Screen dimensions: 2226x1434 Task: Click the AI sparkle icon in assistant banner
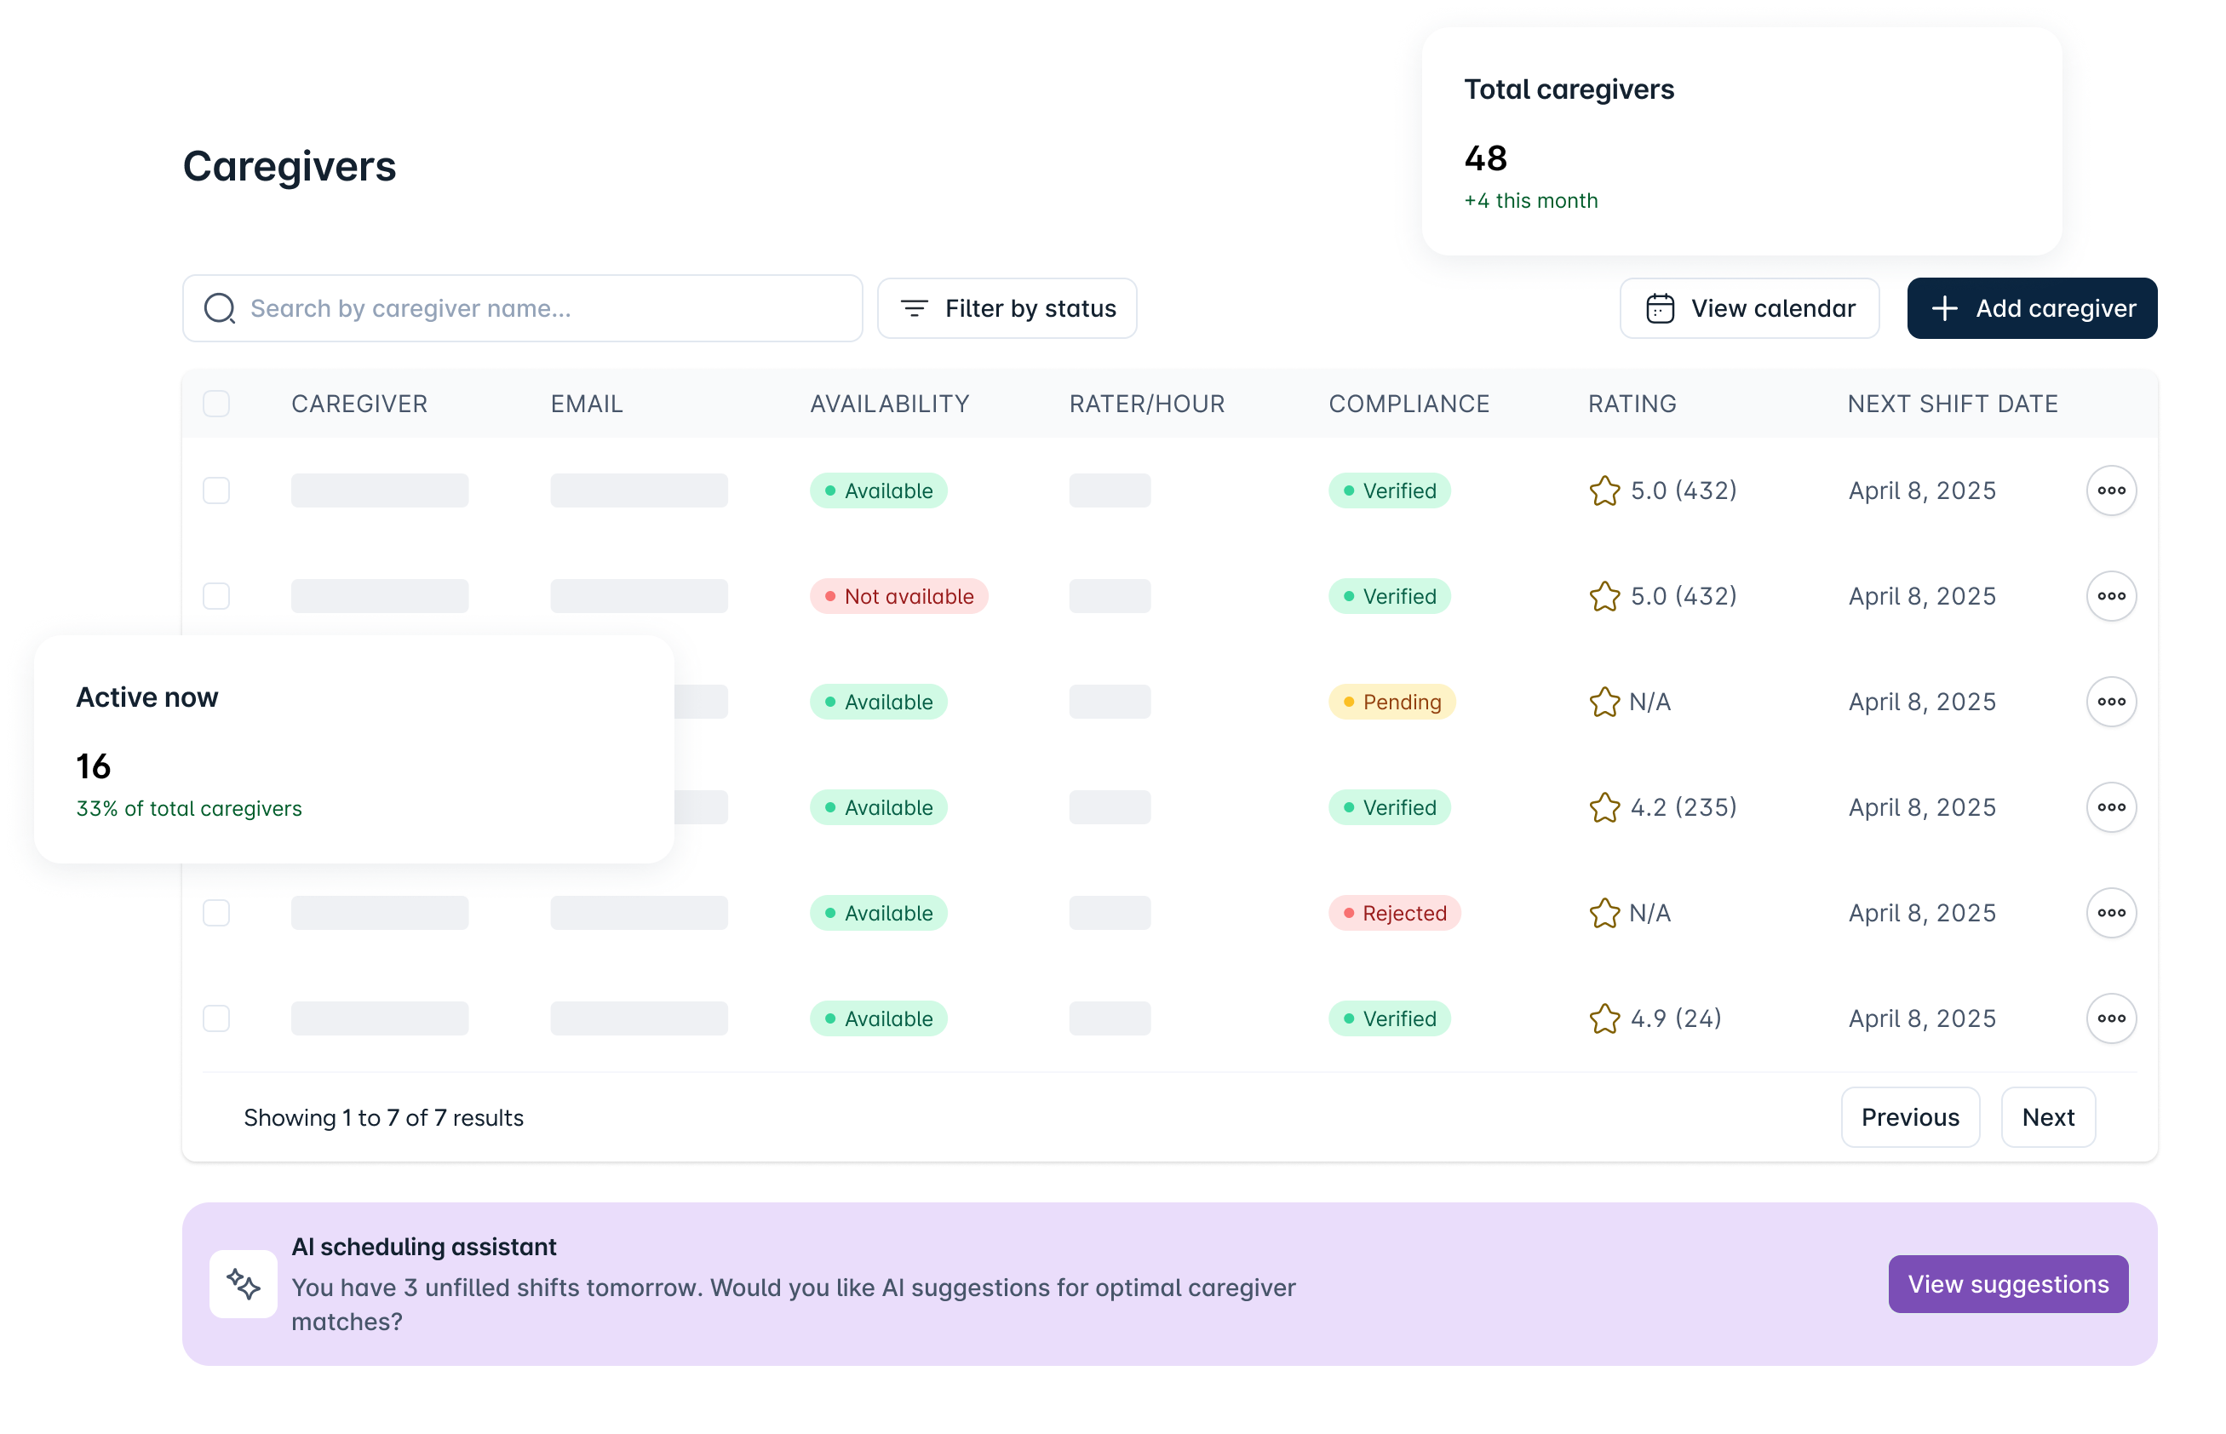243,1284
